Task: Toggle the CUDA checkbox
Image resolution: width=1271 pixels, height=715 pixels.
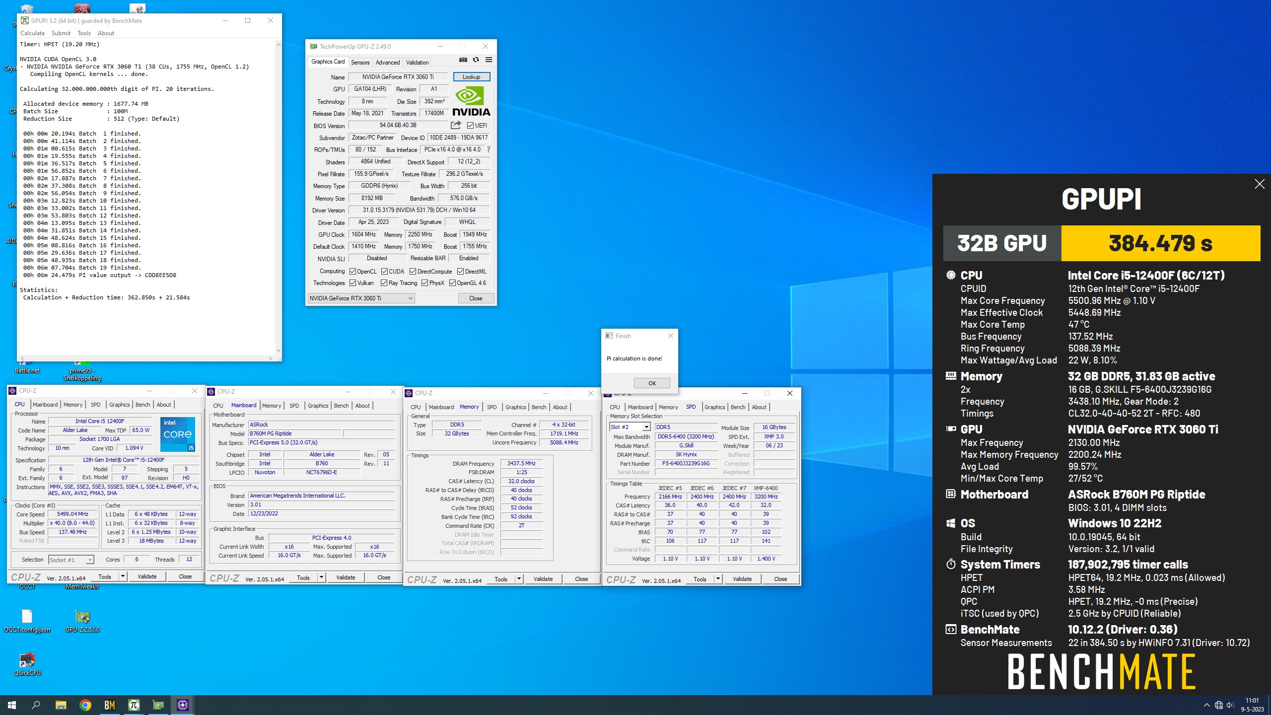Action: 384,272
